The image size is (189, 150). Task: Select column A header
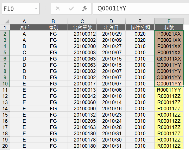coord(24,21)
